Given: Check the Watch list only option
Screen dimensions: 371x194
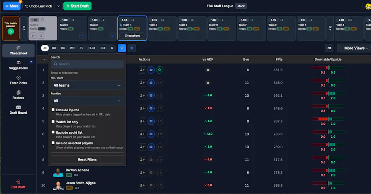Looking at the screenshot, I should pyautogui.click(x=53, y=122).
